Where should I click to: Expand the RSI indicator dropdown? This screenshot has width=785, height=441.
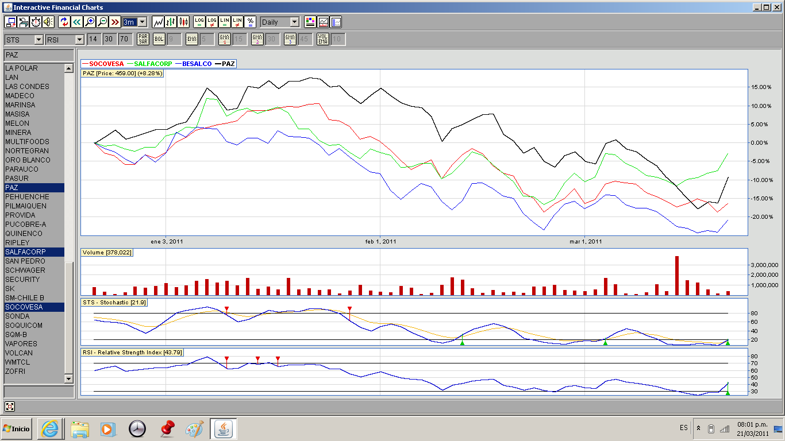79,40
